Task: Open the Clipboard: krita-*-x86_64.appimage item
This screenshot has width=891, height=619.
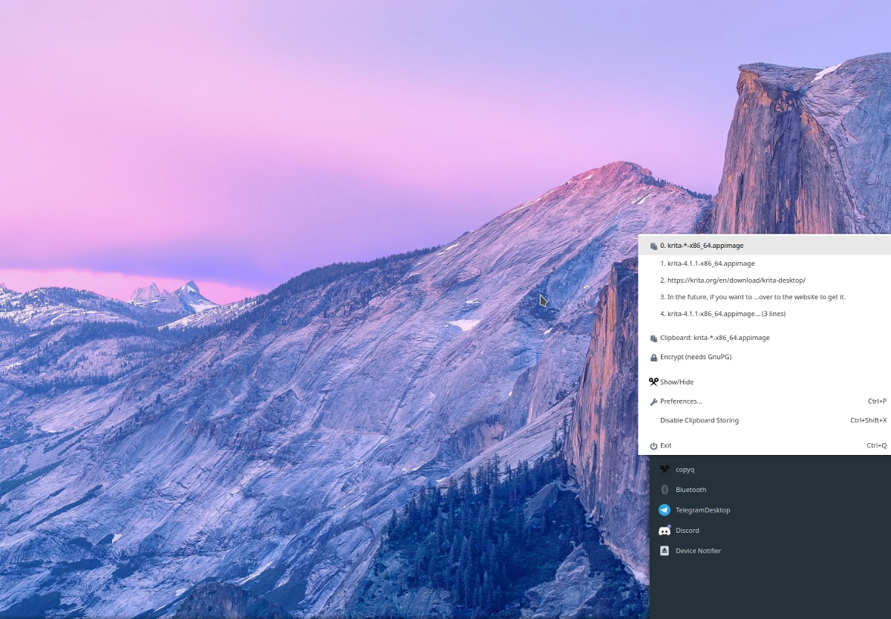Action: click(765, 338)
